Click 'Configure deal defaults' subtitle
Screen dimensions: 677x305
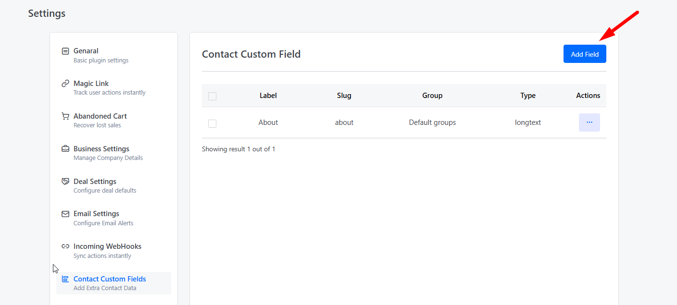coord(105,191)
